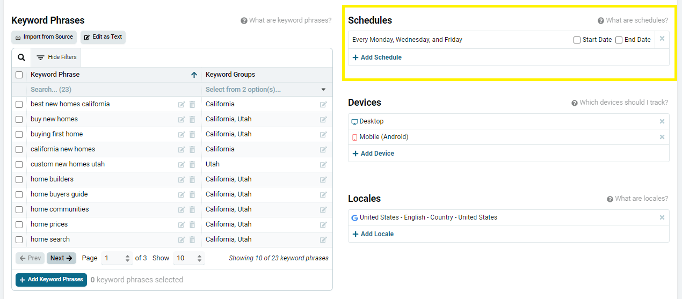Delete the 'home buyers guide' phrase
Screen dimensions: 682x299
(x=192, y=195)
